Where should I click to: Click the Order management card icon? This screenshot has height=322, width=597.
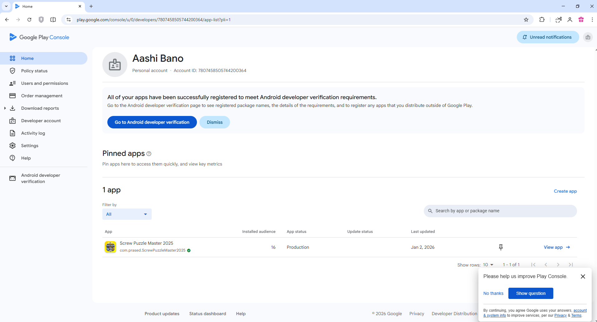click(x=12, y=96)
